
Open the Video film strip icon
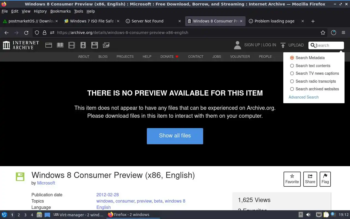(72, 45)
